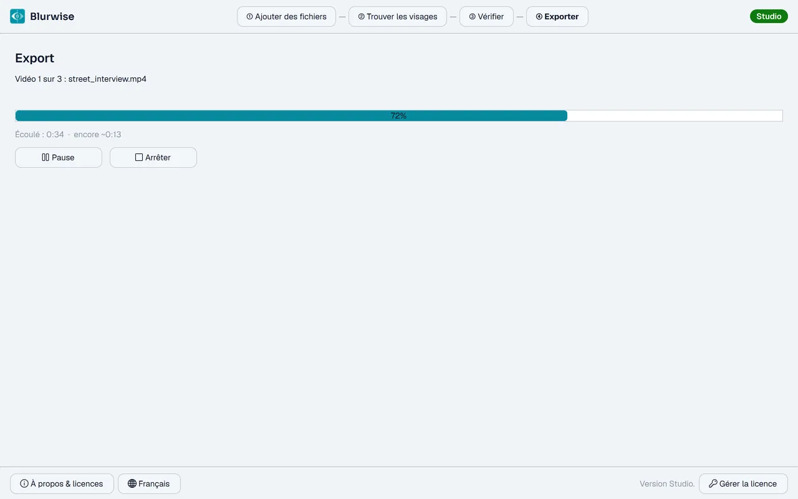Viewport: 798px width, 499px height.
Task: Open the Ajouter des fichiers step
Action: coord(287,17)
